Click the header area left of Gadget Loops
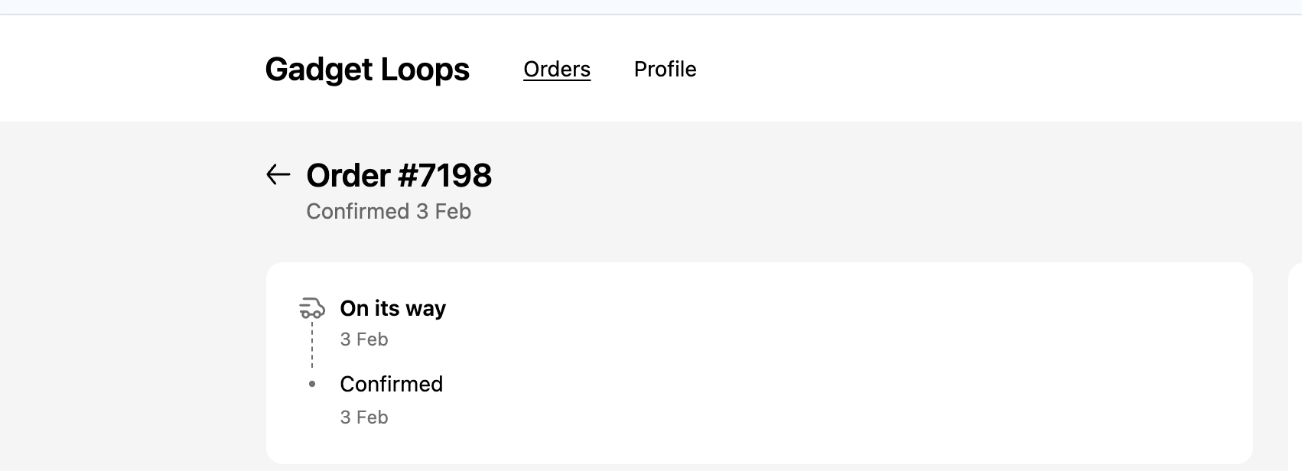 tap(130, 69)
